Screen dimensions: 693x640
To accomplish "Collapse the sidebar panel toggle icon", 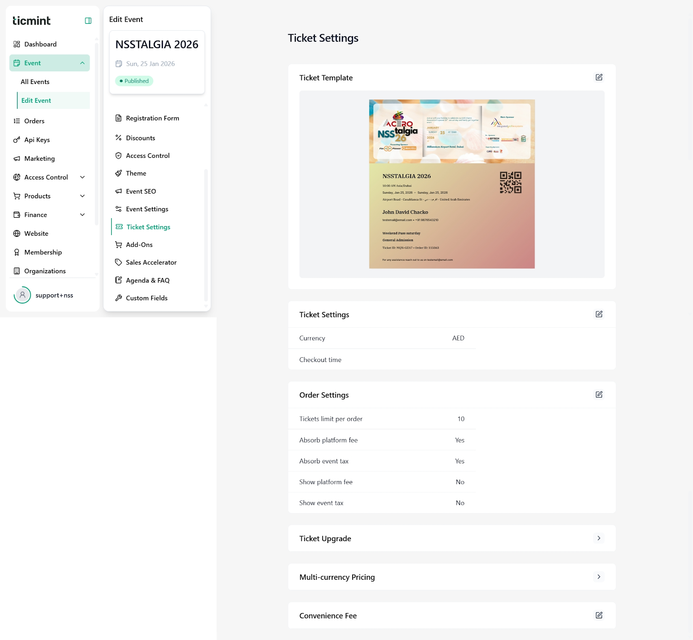I will [88, 21].
